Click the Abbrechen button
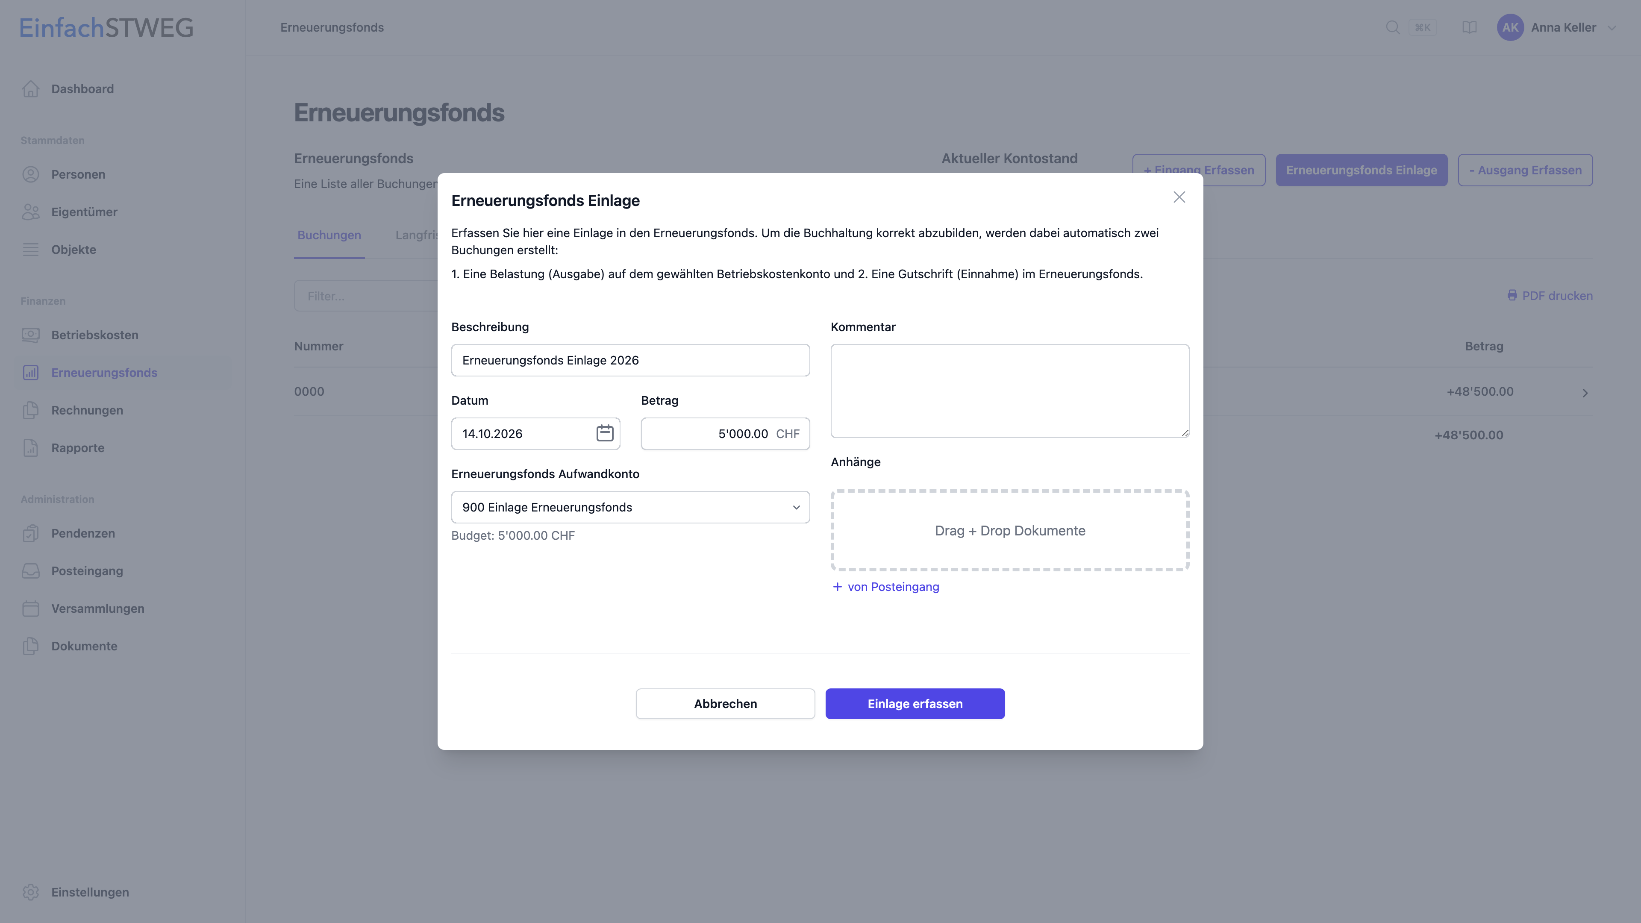1641x923 pixels. 725,703
